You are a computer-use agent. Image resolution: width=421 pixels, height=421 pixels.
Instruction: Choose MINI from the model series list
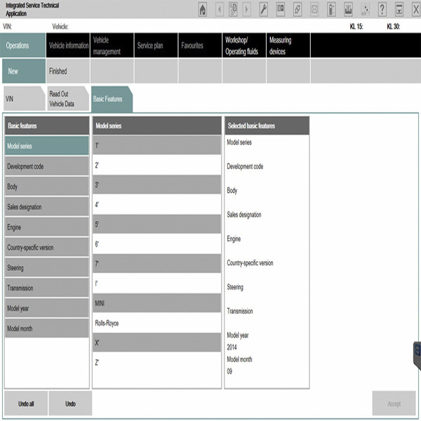coord(156,303)
